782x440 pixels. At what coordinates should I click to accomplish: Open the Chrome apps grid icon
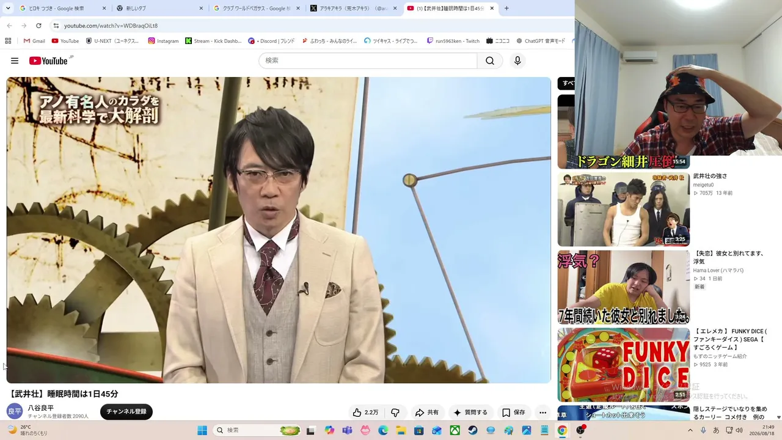coord(8,41)
